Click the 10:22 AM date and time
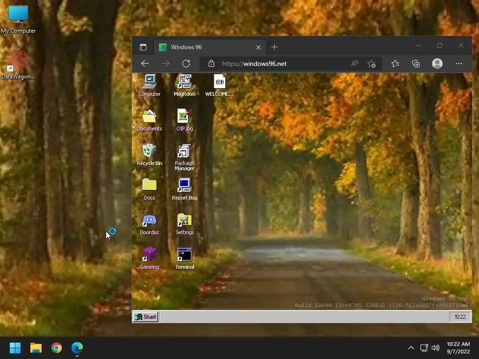 pyautogui.click(x=458, y=348)
